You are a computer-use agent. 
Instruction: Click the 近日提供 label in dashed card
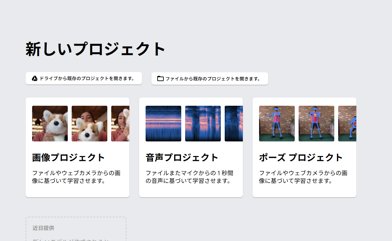point(43,228)
